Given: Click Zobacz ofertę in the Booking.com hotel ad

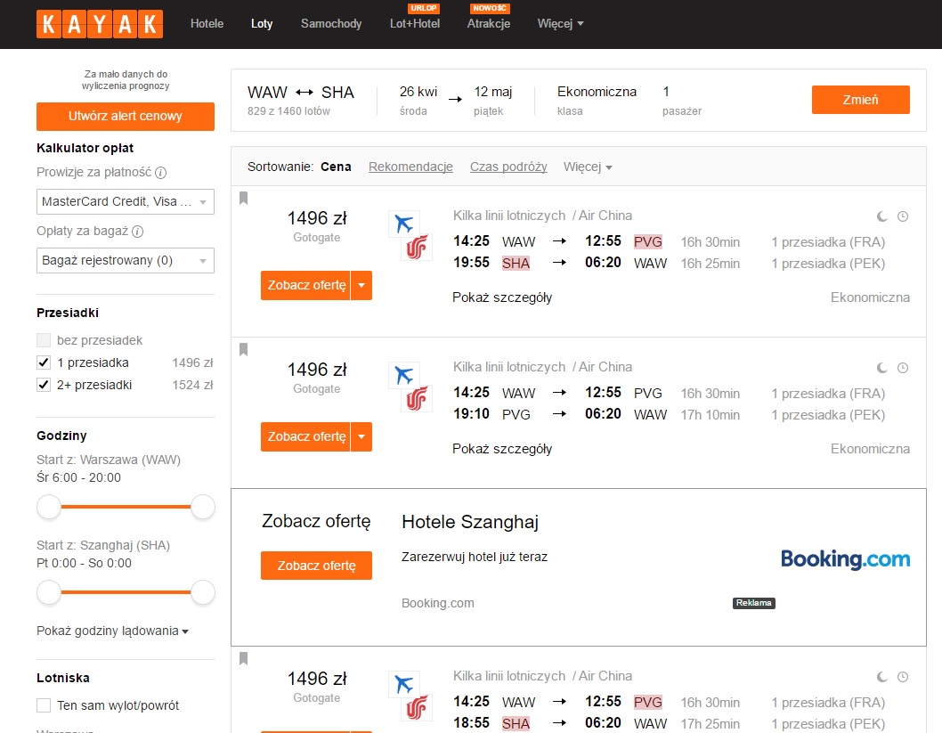Looking at the screenshot, I should (317, 566).
